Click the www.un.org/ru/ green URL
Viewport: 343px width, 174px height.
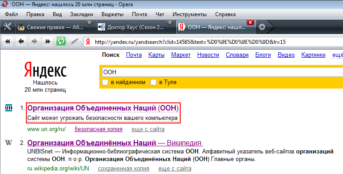pyautogui.click(x=47, y=129)
